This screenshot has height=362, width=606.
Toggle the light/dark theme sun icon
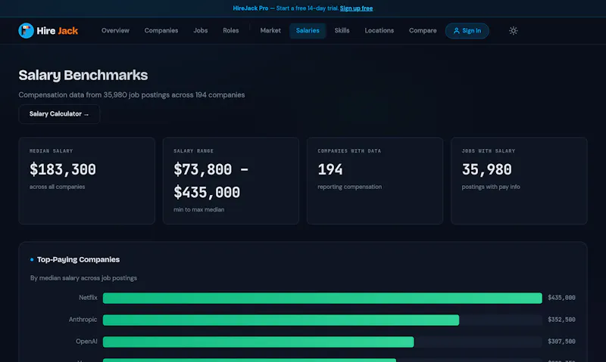tap(514, 30)
